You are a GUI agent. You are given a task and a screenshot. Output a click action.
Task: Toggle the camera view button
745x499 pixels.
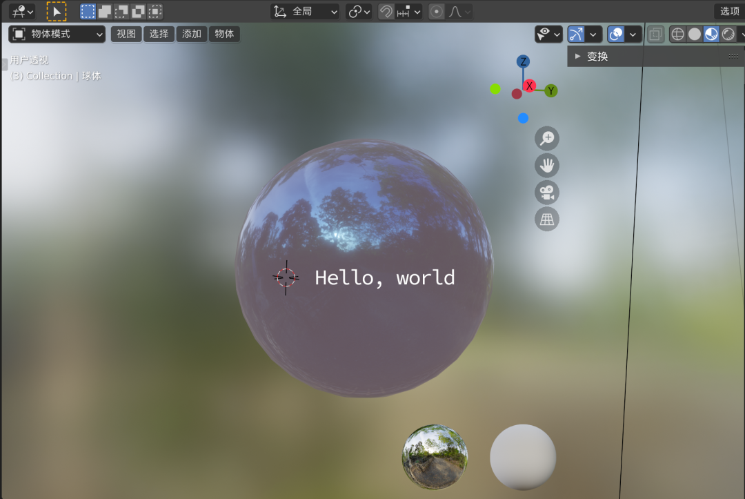pos(547,193)
